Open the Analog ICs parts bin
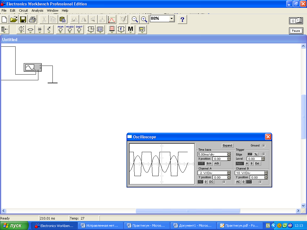 61,29
